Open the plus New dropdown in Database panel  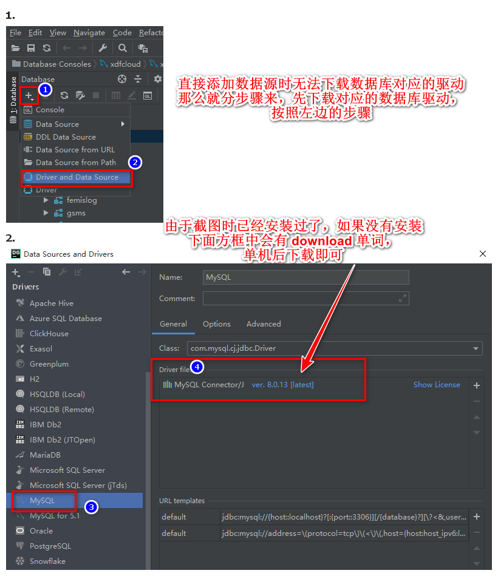[29, 96]
